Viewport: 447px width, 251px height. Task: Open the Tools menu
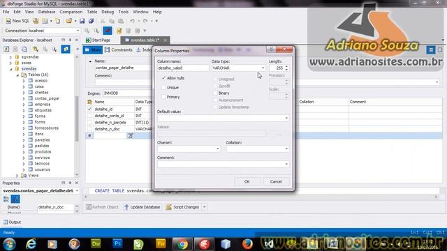[x=124, y=12]
